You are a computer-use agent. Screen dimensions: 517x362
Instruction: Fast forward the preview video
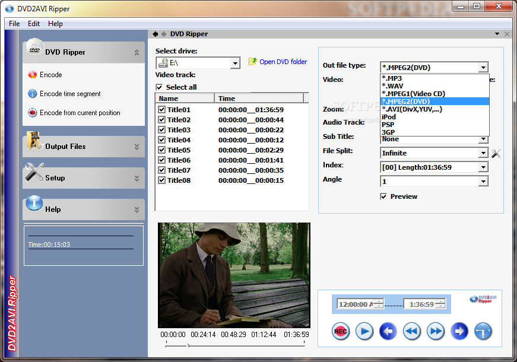click(436, 331)
